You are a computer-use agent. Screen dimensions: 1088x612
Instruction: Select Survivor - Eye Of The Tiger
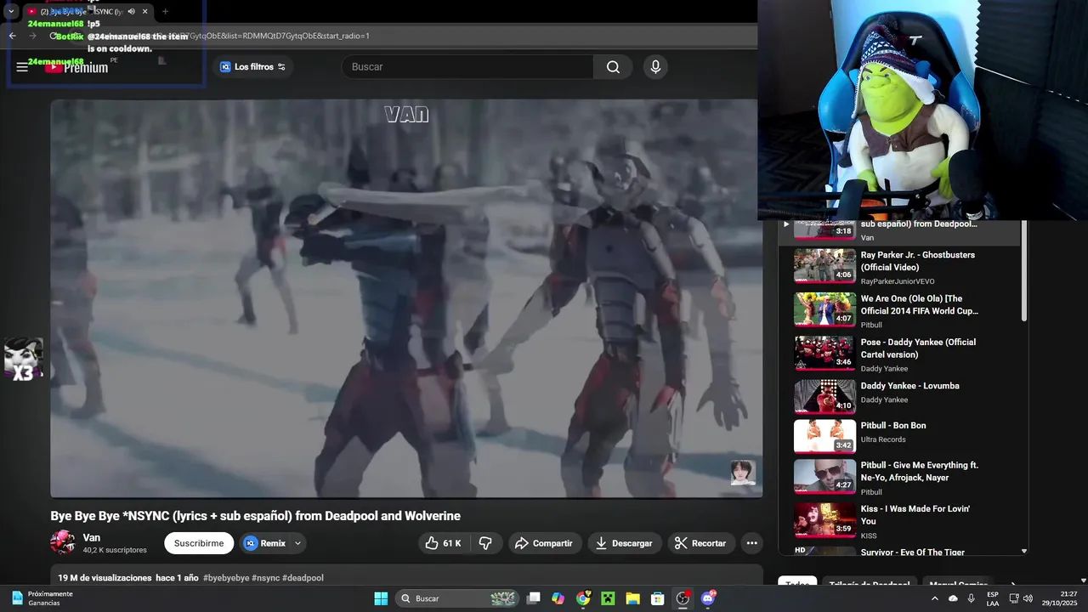click(x=912, y=552)
